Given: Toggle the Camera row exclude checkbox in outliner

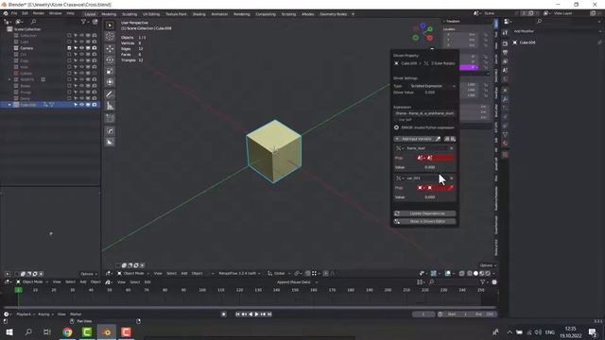Looking at the screenshot, I should click(69, 48).
